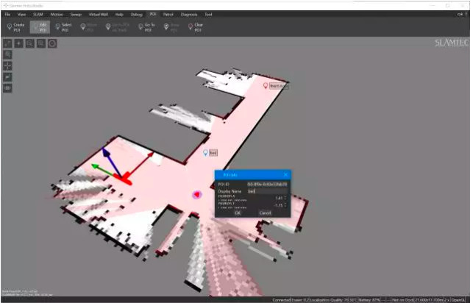Click Cancel in the POI Info dialog
The height and width of the screenshot is (303, 473).
265,213
